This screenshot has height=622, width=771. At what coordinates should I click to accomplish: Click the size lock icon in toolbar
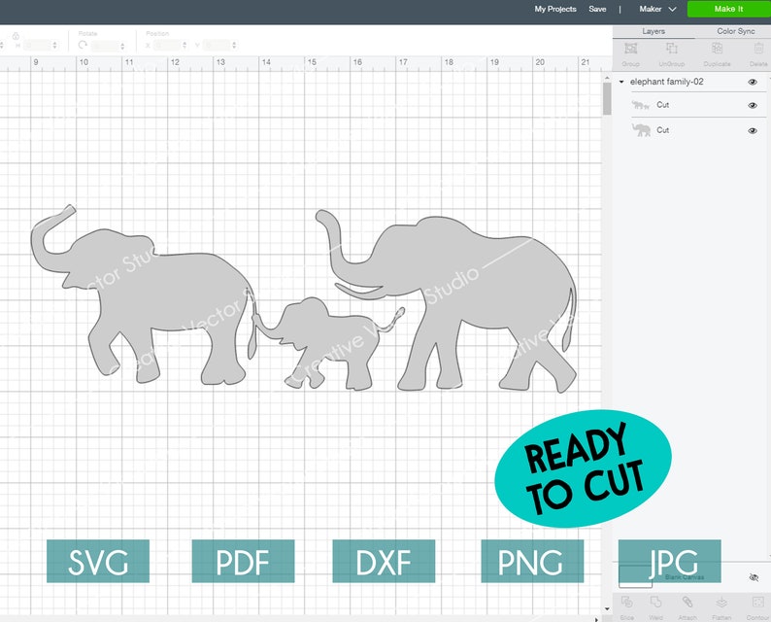point(16,36)
